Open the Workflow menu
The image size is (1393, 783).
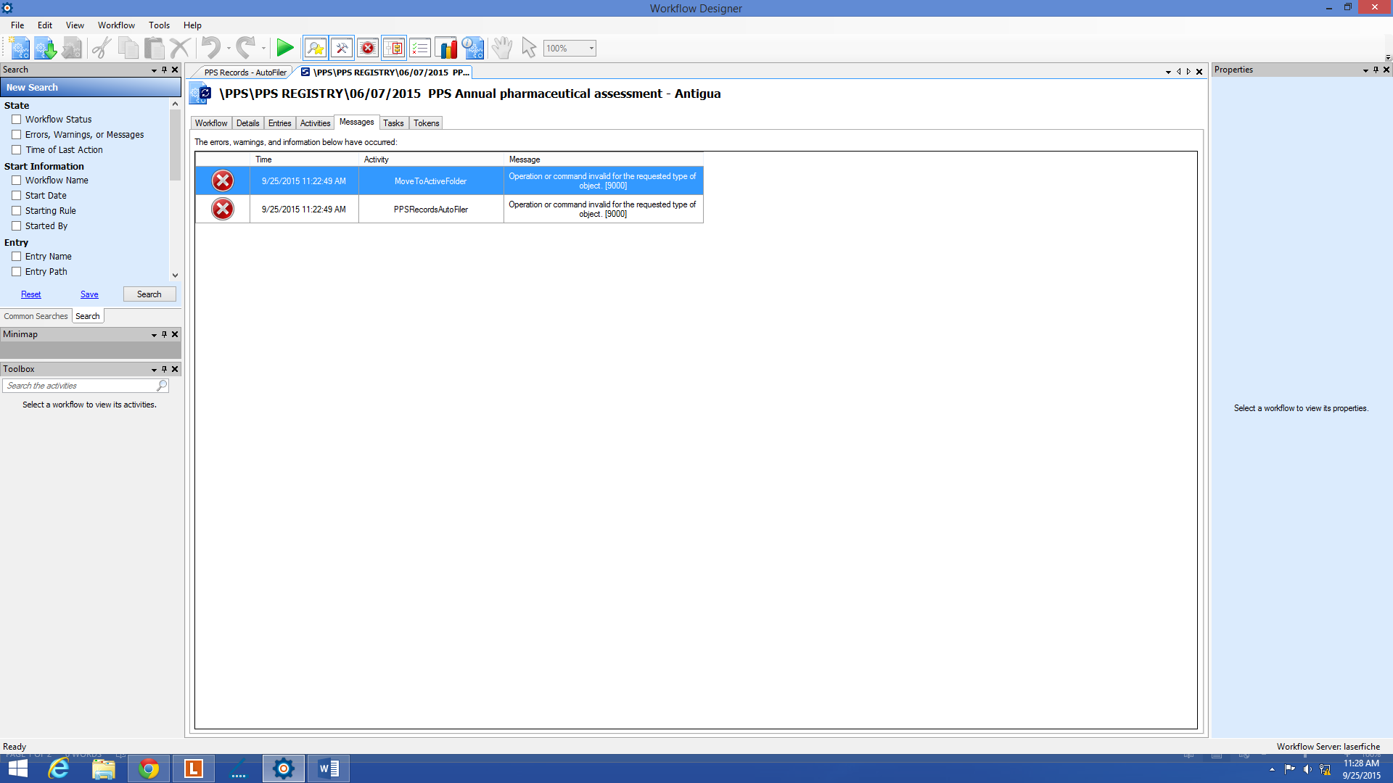pos(116,25)
